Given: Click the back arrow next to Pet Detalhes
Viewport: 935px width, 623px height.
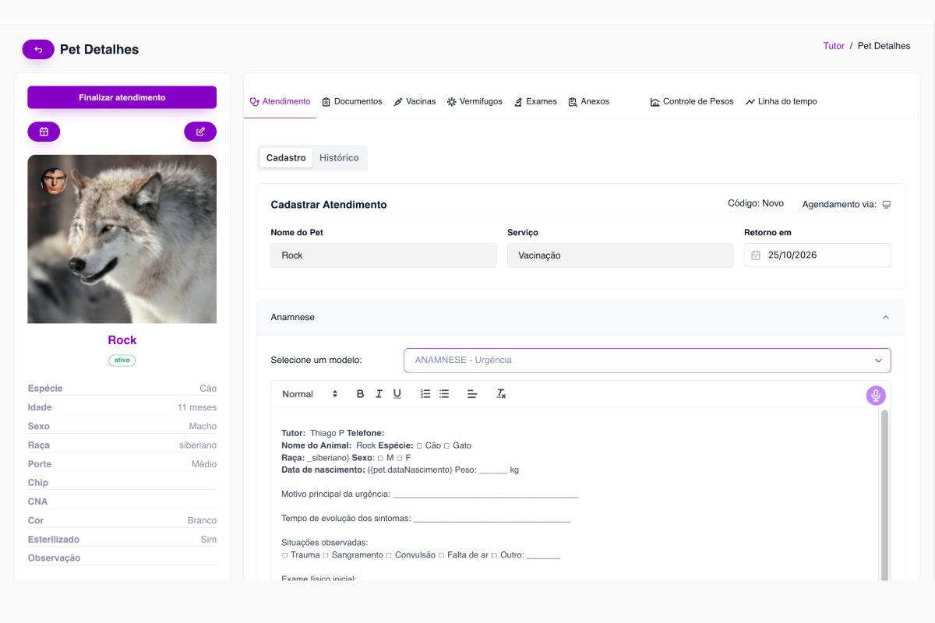Looking at the screenshot, I should [x=37, y=48].
